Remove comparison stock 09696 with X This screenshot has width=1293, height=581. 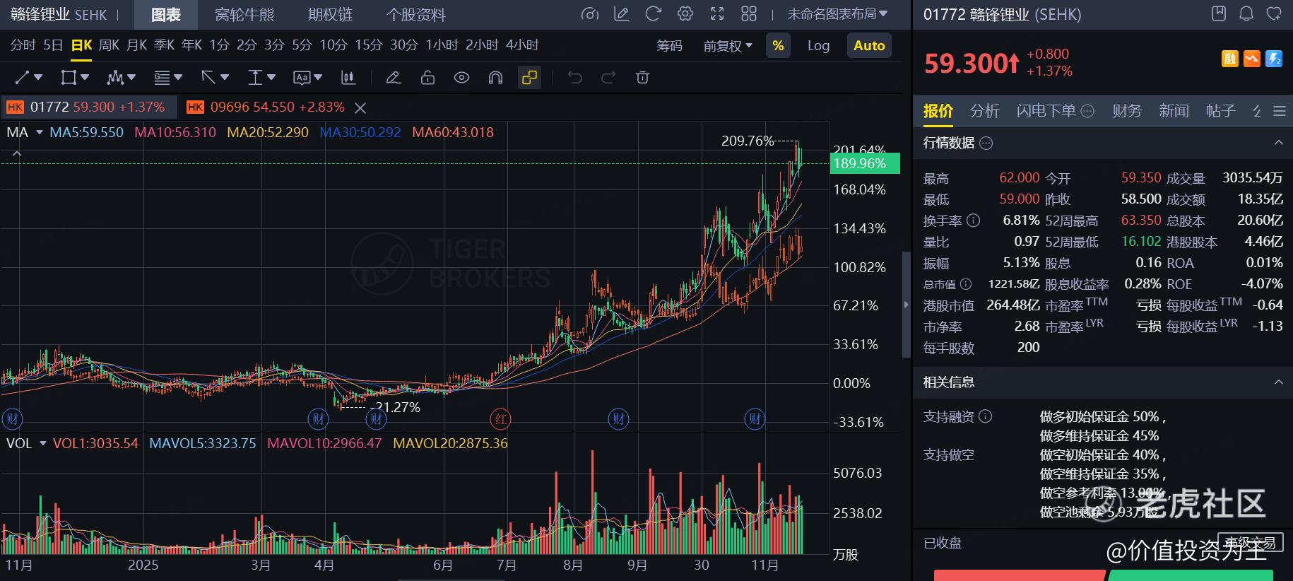pyautogui.click(x=360, y=107)
